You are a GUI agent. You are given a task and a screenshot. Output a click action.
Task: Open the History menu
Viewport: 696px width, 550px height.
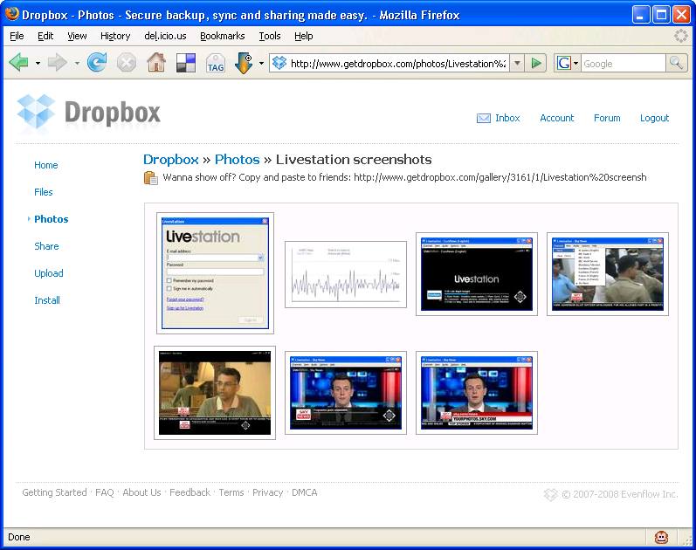115,36
